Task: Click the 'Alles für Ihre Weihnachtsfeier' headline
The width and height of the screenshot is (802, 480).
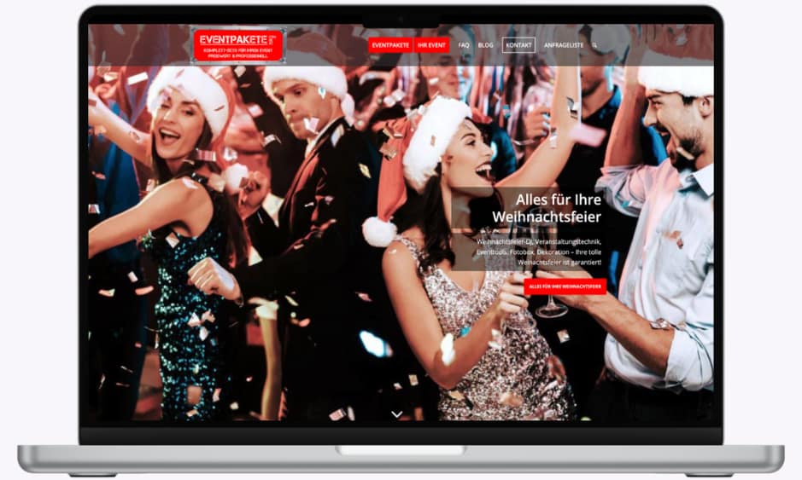Action: coord(547,208)
